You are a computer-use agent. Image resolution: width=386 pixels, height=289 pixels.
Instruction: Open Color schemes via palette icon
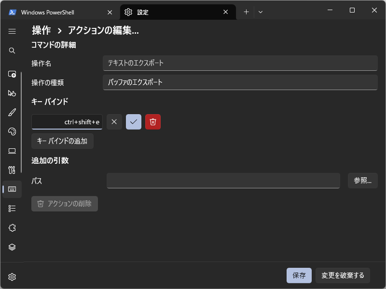point(12,131)
